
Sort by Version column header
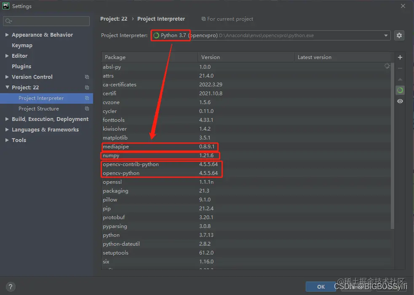246,57
